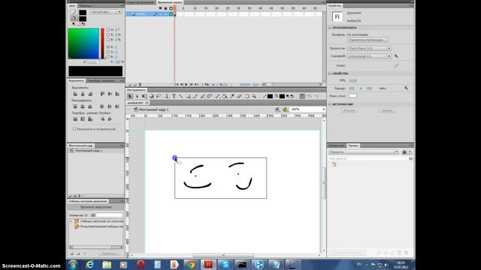Open the Script version dropdown
This screenshot has height=270, width=481.
point(369,56)
